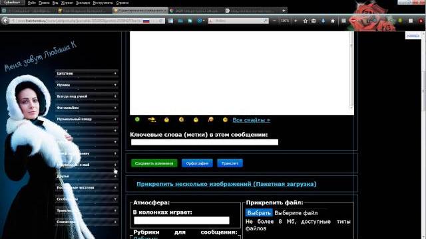Open the Cyberfox application menu button
The height and width of the screenshot is (239, 426).
coord(12,3)
